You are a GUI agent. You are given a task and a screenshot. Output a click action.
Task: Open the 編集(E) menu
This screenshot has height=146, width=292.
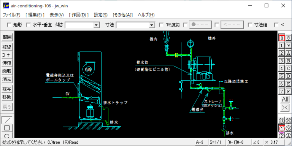[35, 15]
